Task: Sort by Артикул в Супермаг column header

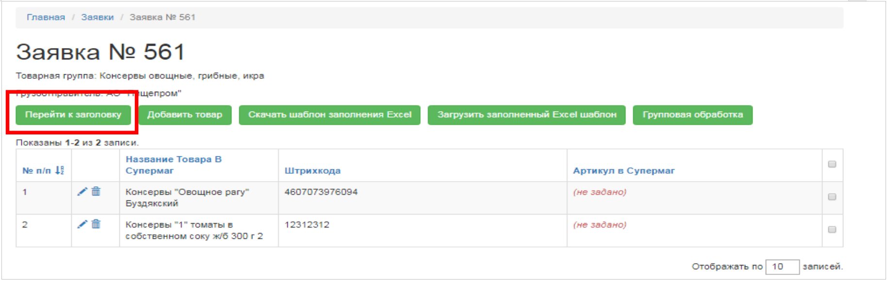Action: [x=624, y=171]
